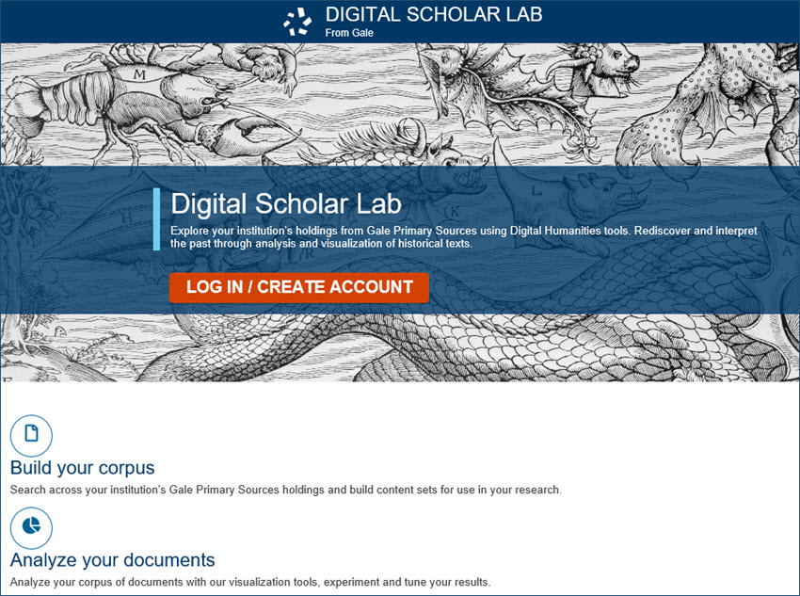
Task: Click the Explore your institution's holdings description text
Action: coord(463,236)
